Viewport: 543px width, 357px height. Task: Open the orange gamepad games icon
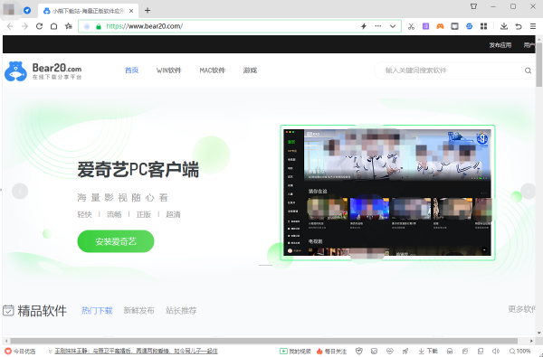coord(440,26)
